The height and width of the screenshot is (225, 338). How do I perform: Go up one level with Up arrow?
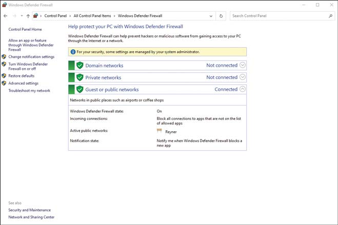tap(28, 16)
